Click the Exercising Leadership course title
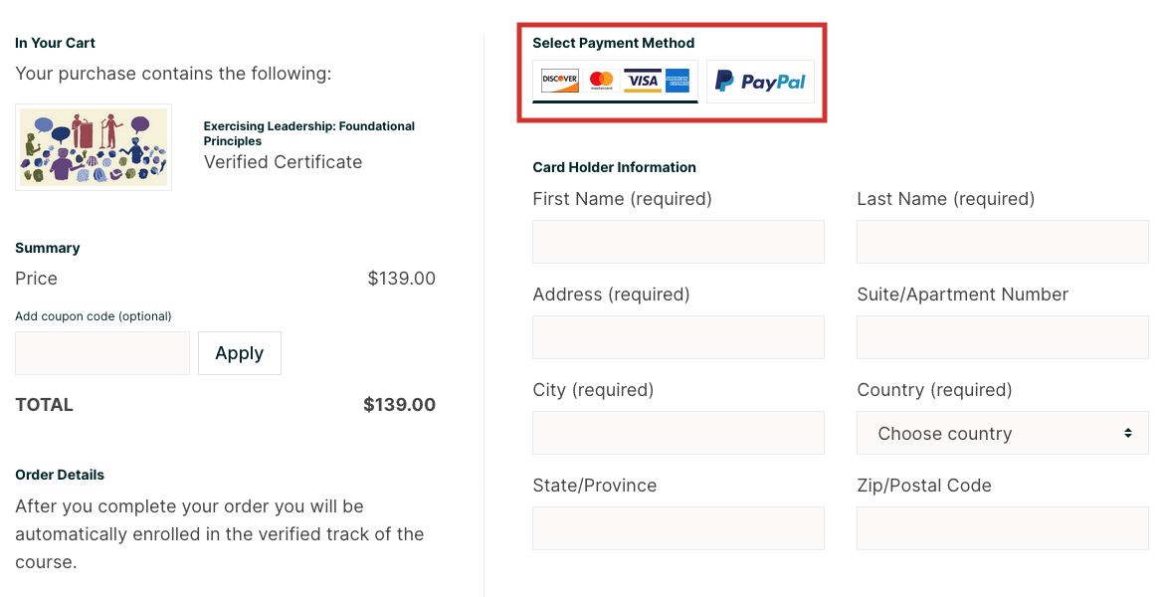The height and width of the screenshot is (597, 1166). click(308, 133)
